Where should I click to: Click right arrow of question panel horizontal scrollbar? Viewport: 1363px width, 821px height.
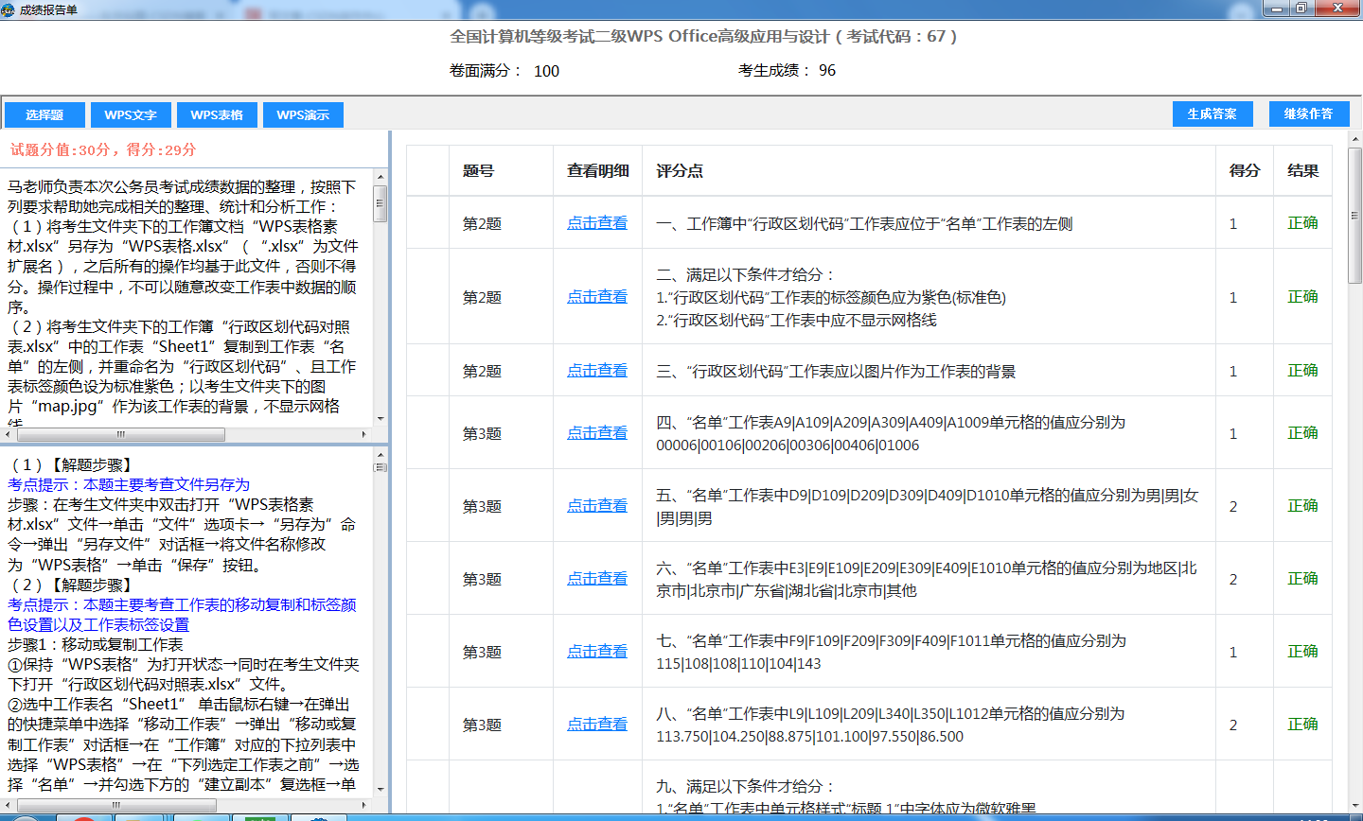click(365, 434)
